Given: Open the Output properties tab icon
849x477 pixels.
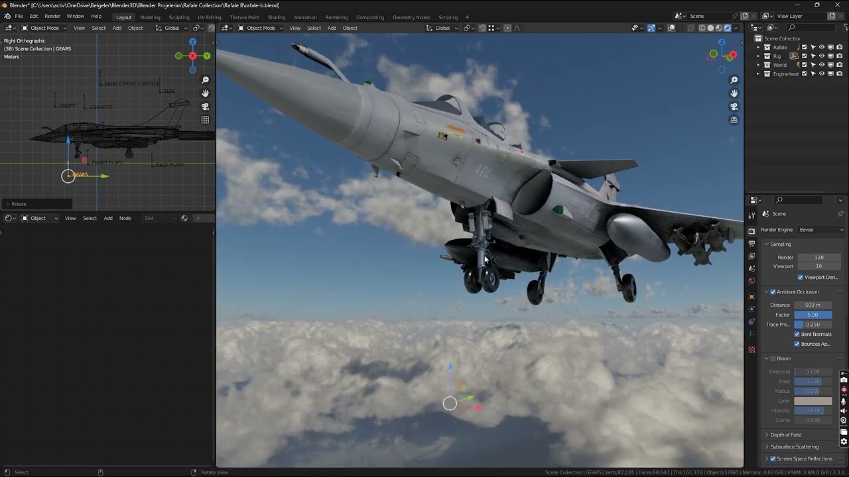Looking at the screenshot, I should point(751,243).
